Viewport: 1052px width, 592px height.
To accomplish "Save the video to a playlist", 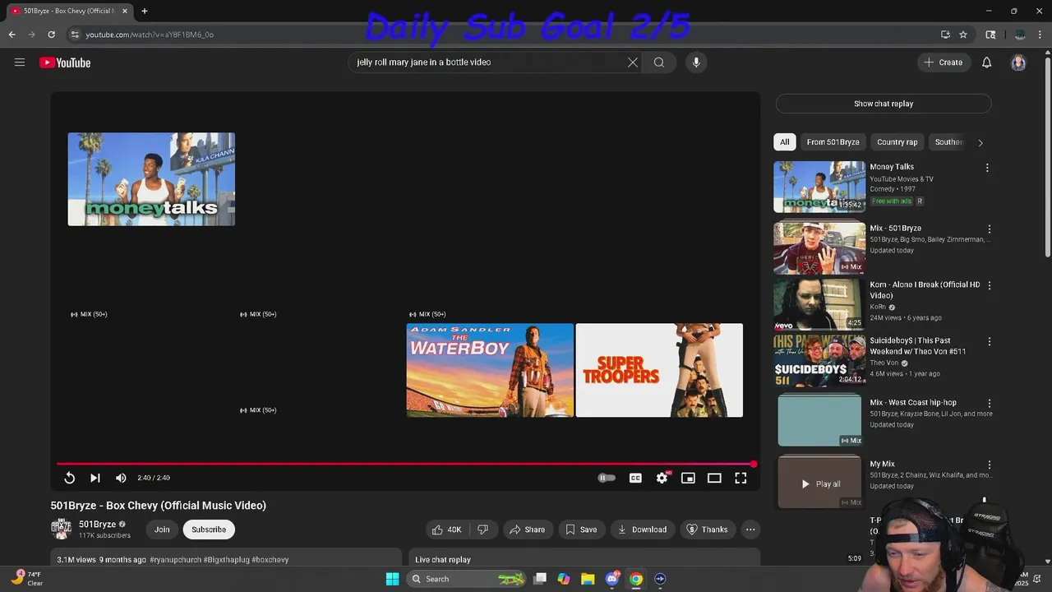I will tap(581, 530).
